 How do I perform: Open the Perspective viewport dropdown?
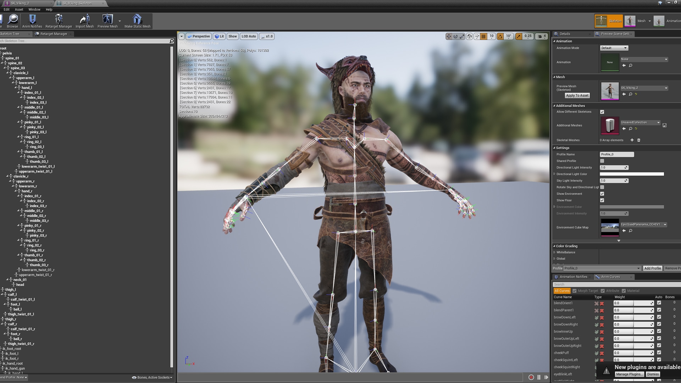pyautogui.click(x=199, y=36)
